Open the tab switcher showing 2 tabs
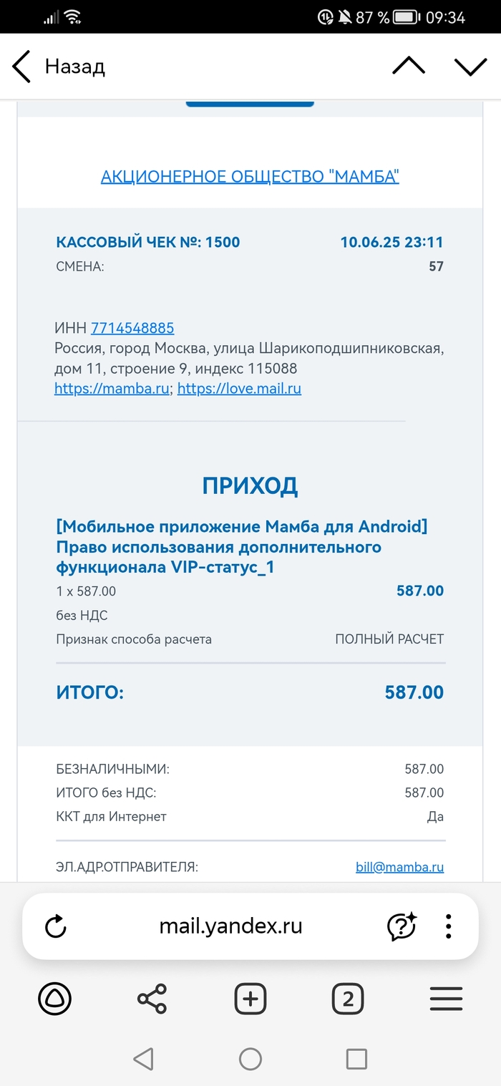Image resolution: width=501 pixels, height=1086 pixels. click(348, 999)
